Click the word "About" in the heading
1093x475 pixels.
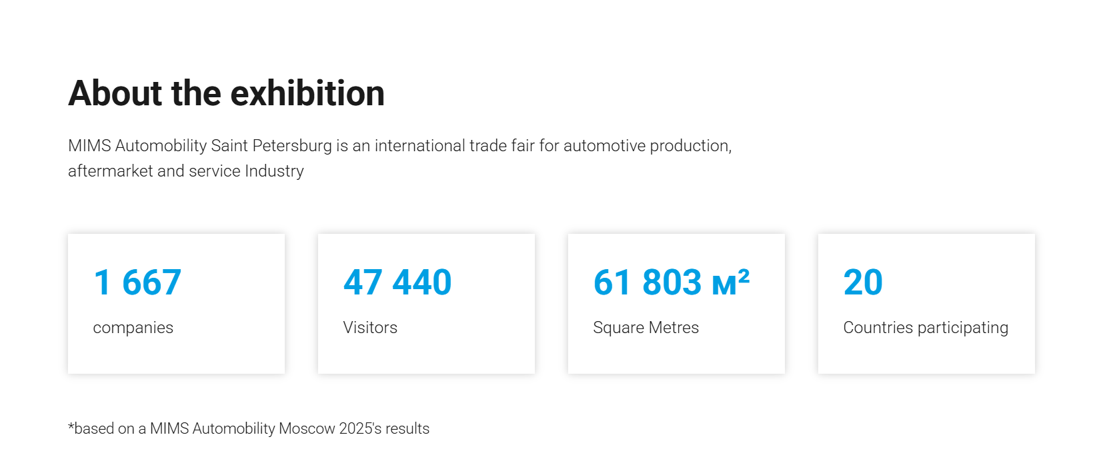(x=115, y=93)
